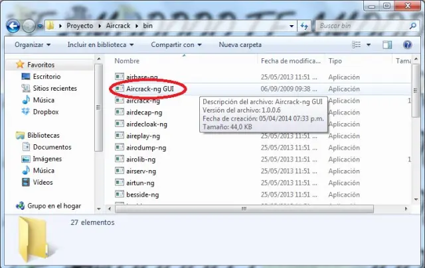This screenshot has height=268, width=425.
Task: Expand the arrow after Proyecto breadcrumb
Action: coord(100,26)
